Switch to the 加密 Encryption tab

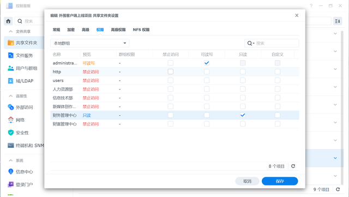click(x=71, y=29)
